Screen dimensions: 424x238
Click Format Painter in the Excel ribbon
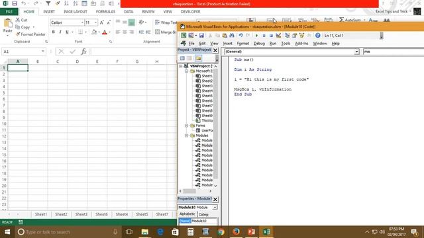pos(30,34)
